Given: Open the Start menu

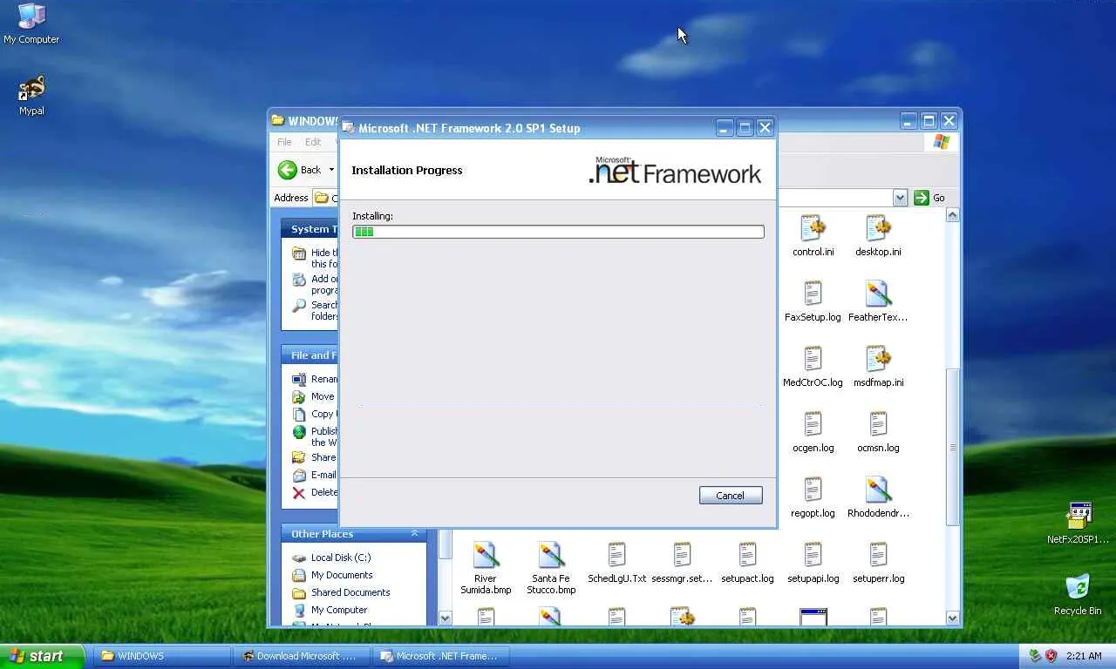Looking at the screenshot, I should click(x=42, y=656).
